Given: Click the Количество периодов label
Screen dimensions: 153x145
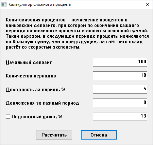Looking at the screenshot, I should pos(31,76).
